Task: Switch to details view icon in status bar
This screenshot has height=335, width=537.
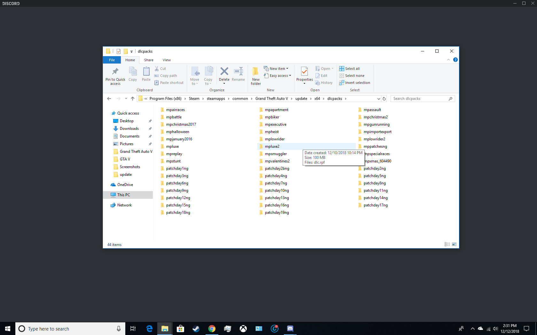Action: pyautogui.click(x=447, y=244)
